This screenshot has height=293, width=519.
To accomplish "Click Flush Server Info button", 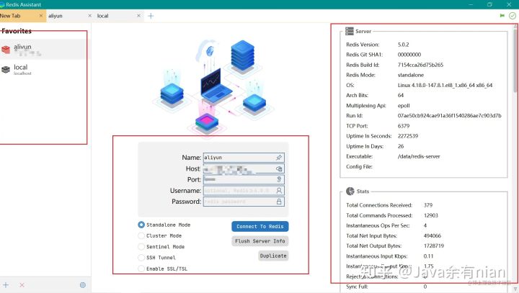I will [259, 241].
